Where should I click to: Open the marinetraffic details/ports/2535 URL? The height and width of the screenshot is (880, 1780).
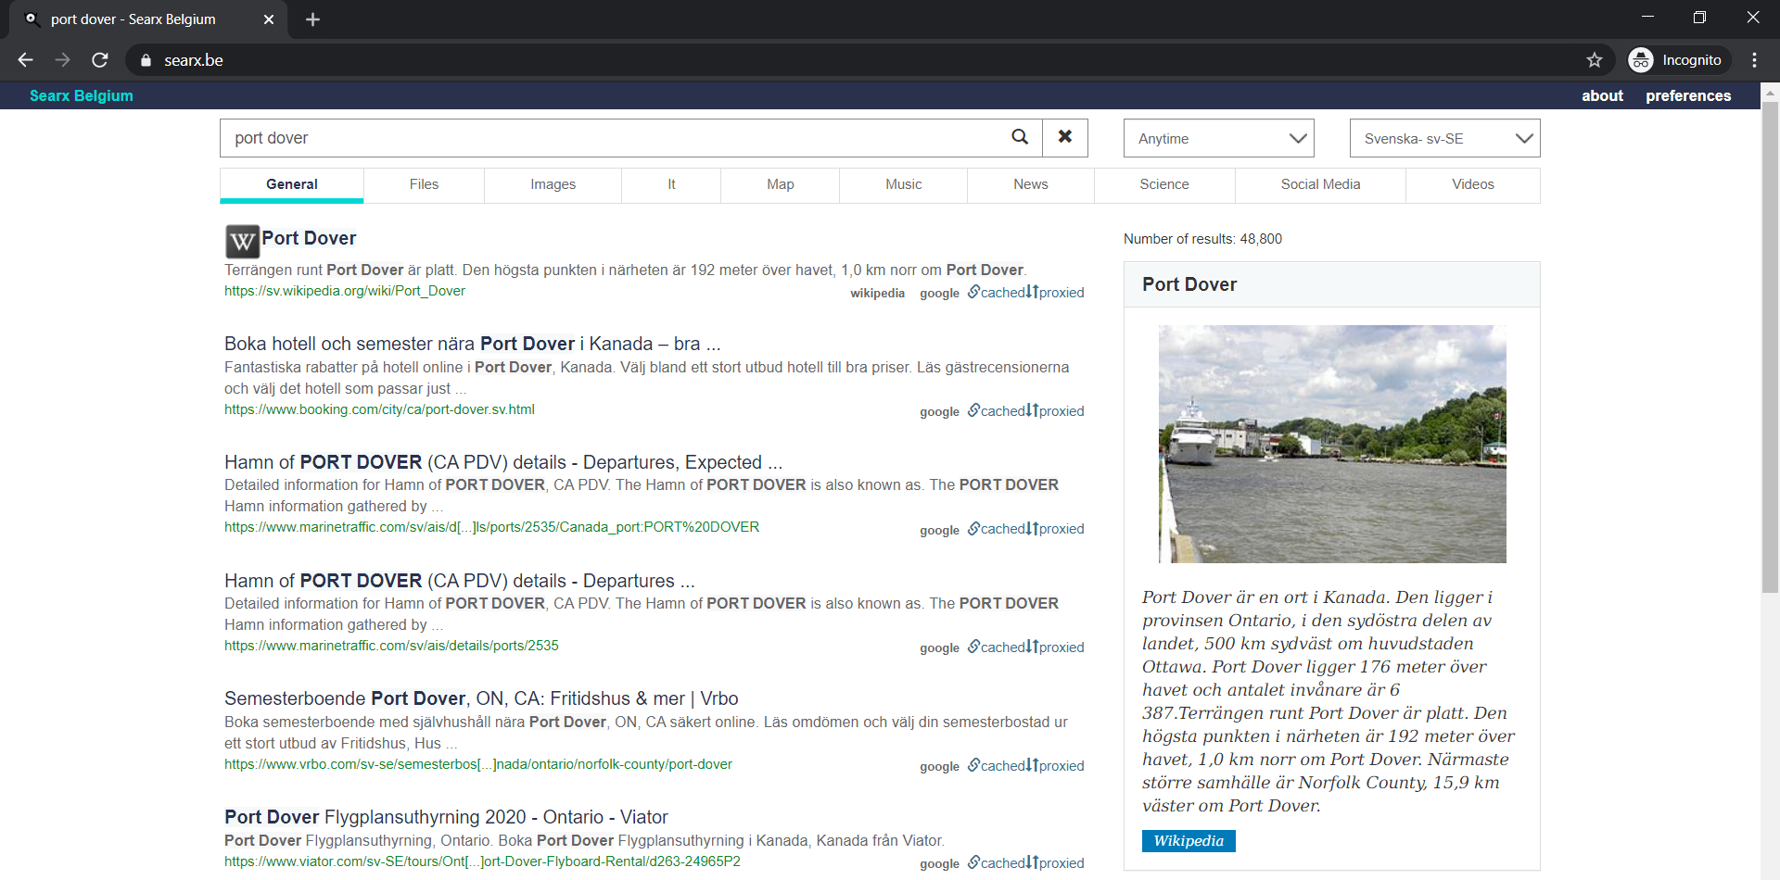click(x=391, y=646)
